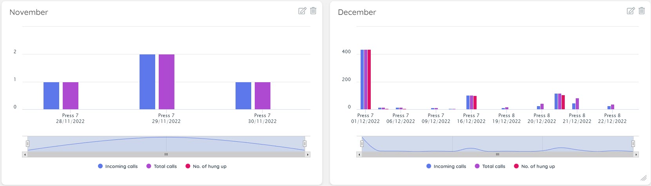
Task: Click left scroll arrow under November chart
Action: click(x=25, y=155)
